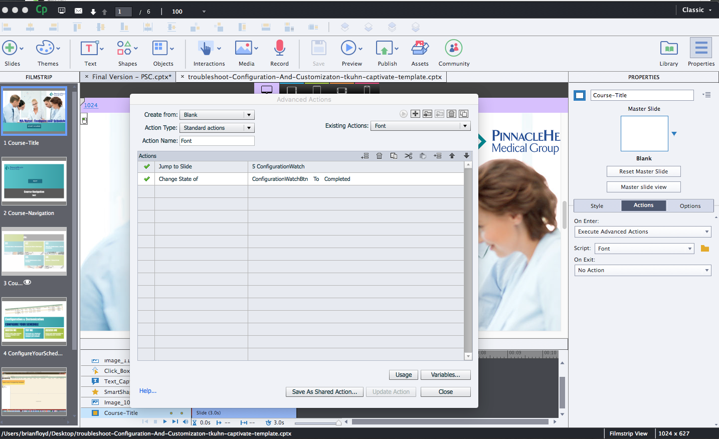This screenshot has height=439, width=719.
Task: Click the create new action plus icon
Action: pyautogui.click(x=415, y=114)
